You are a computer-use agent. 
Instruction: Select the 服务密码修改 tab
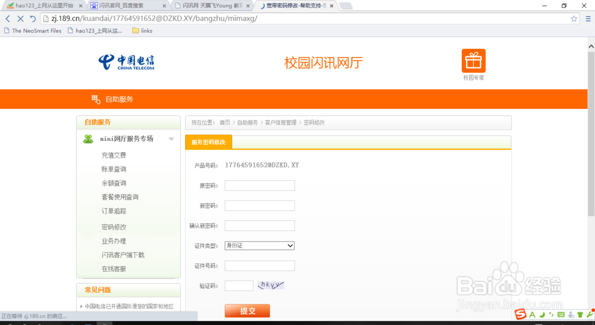(208, 142)
